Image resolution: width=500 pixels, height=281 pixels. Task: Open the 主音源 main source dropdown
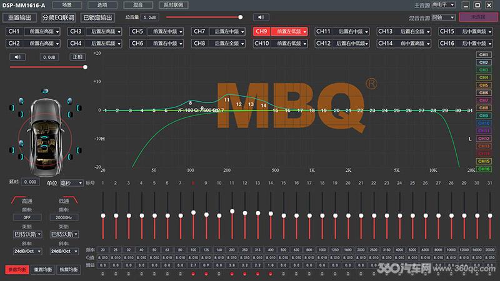pyautogui.click(x=443, y=5)
